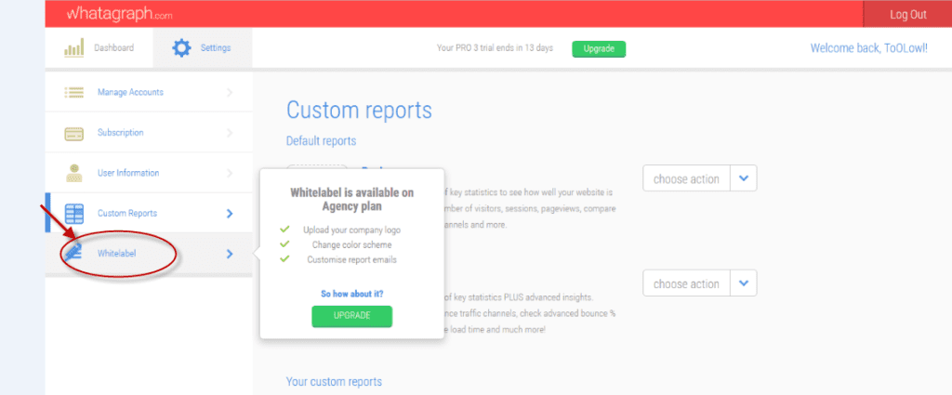This screenshot has height=395, width=952.
Task: Select Subscription in sidebar
Action: [149, 132]
